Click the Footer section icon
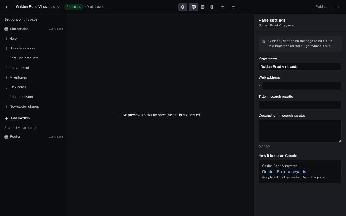This screenshot has height=216, width=346. [x=6, y=137]
